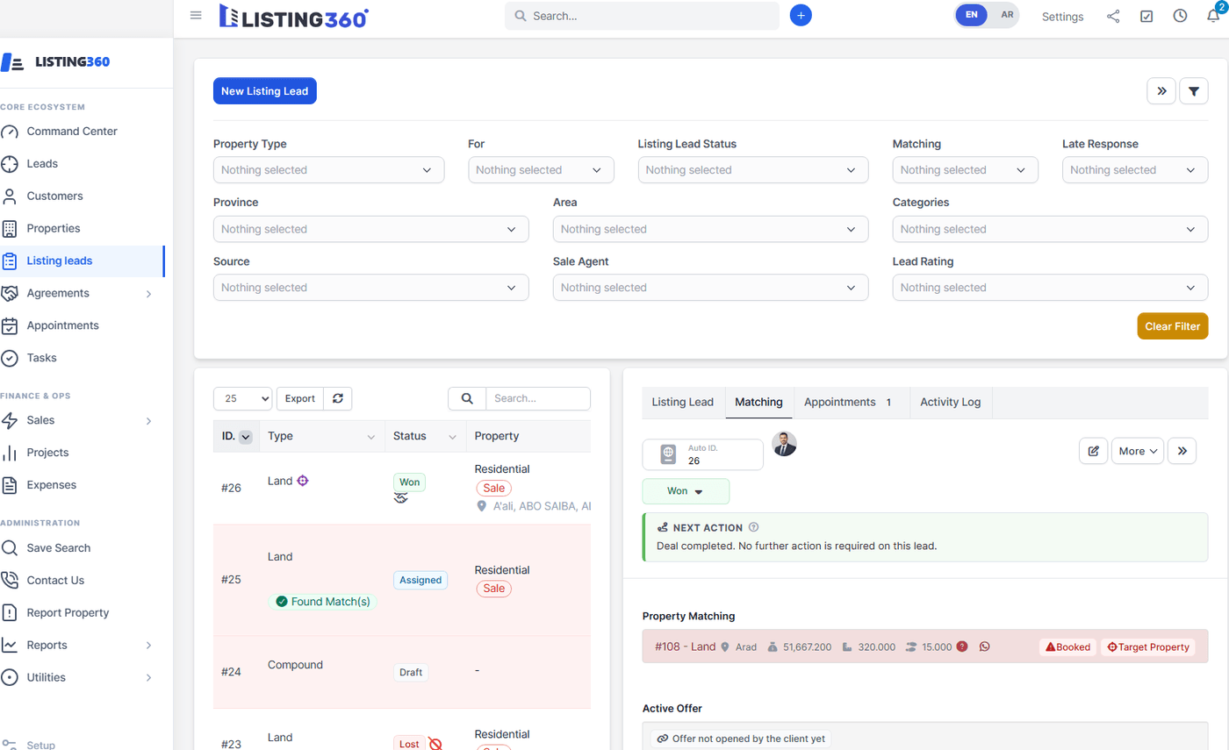1229x750 pixels.
Task: Click the magnifier icon beside table search
Action: coord(467,398)
